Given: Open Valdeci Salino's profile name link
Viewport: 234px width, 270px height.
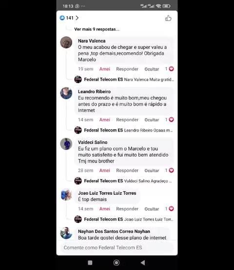Looking at the screenshot, I should click(93, 142).
